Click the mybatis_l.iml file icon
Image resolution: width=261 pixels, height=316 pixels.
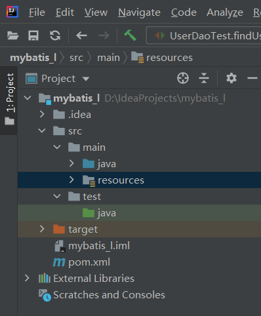point(60,246)
